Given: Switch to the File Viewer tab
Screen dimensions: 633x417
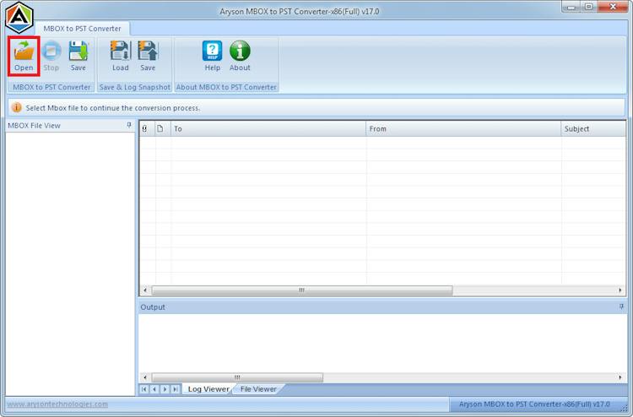Looking at the screenshot, I should click(x=258, y=389).
